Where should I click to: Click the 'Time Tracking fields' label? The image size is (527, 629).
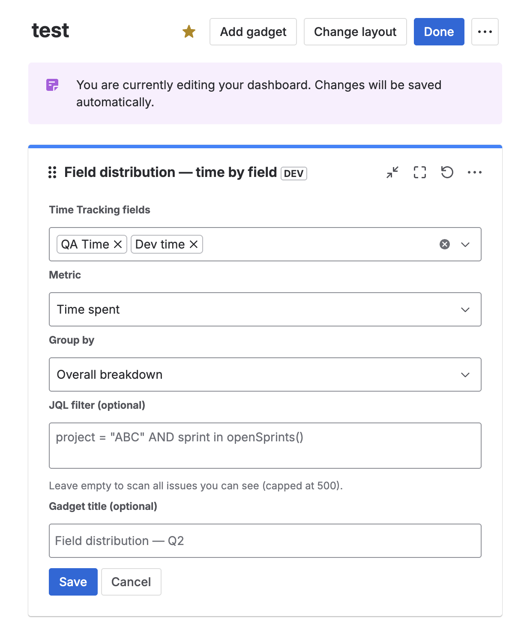point(100,210)
